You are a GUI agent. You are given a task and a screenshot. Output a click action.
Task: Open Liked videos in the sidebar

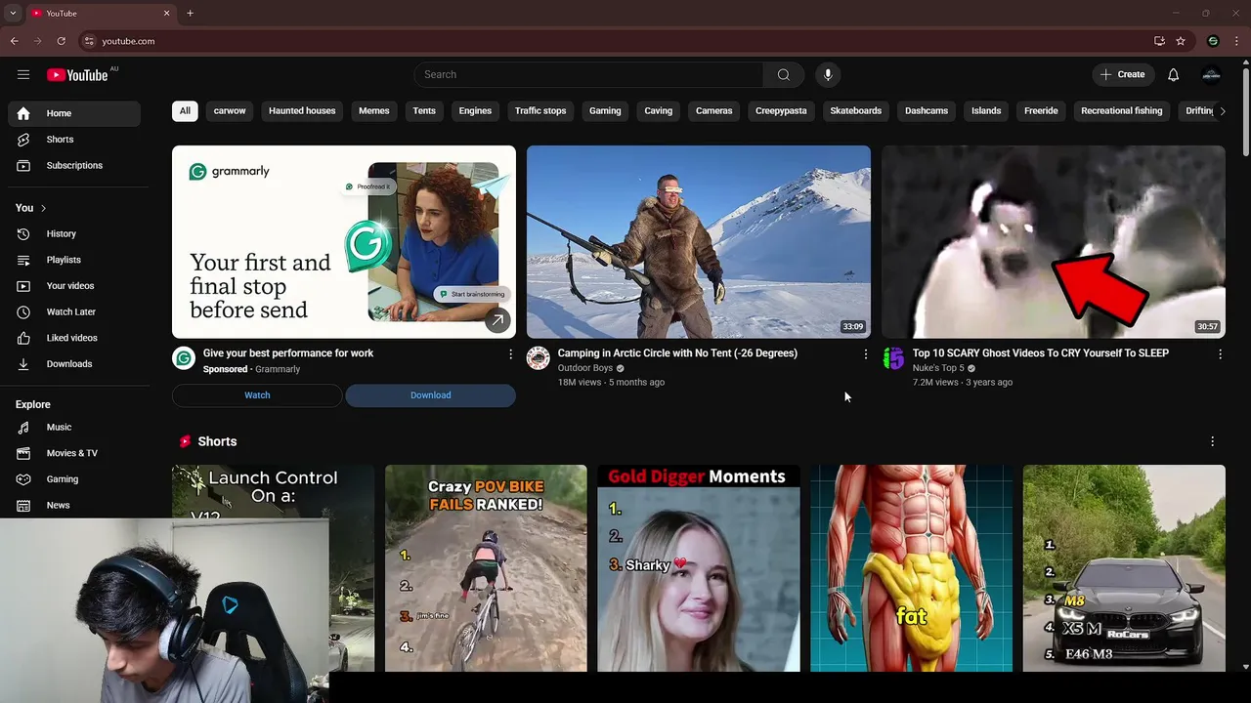click(74, 338)
